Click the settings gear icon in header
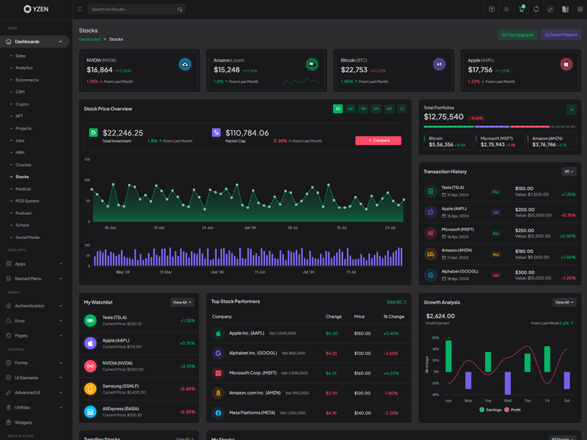This screenshot has height=440, width=587. pyautogui.click(x=580, y=10)
